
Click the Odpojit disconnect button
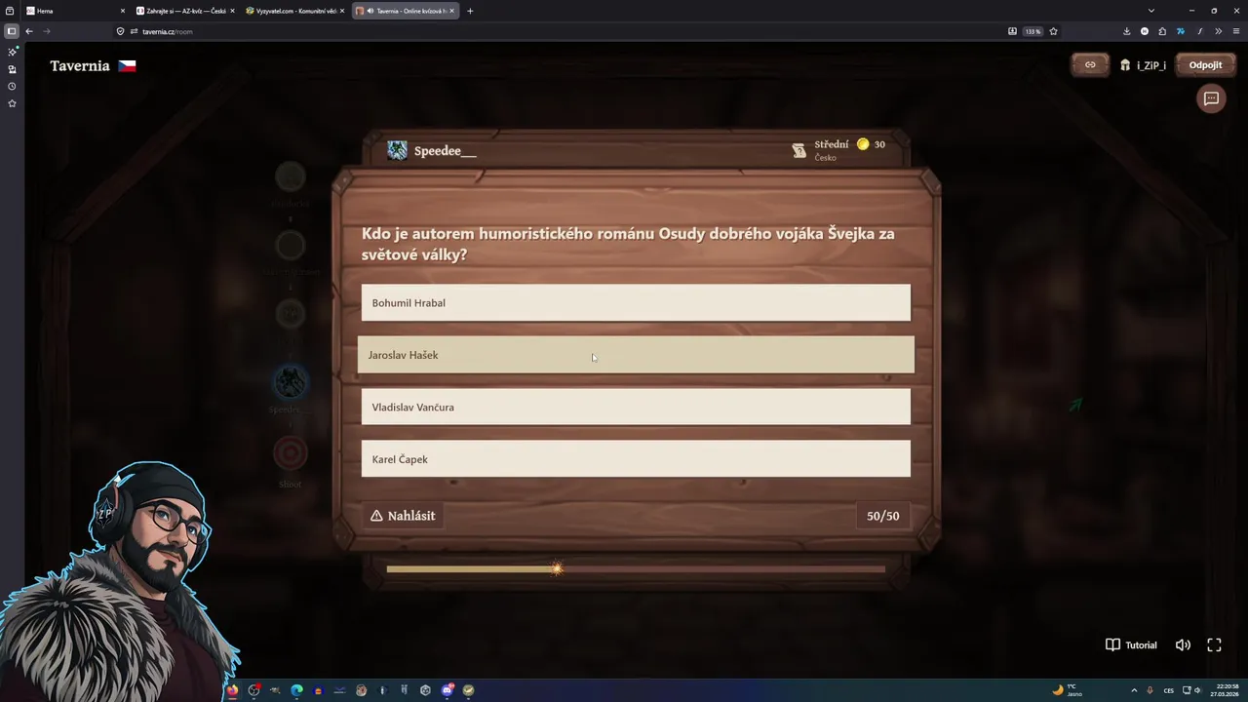(x=1205, y=65)
